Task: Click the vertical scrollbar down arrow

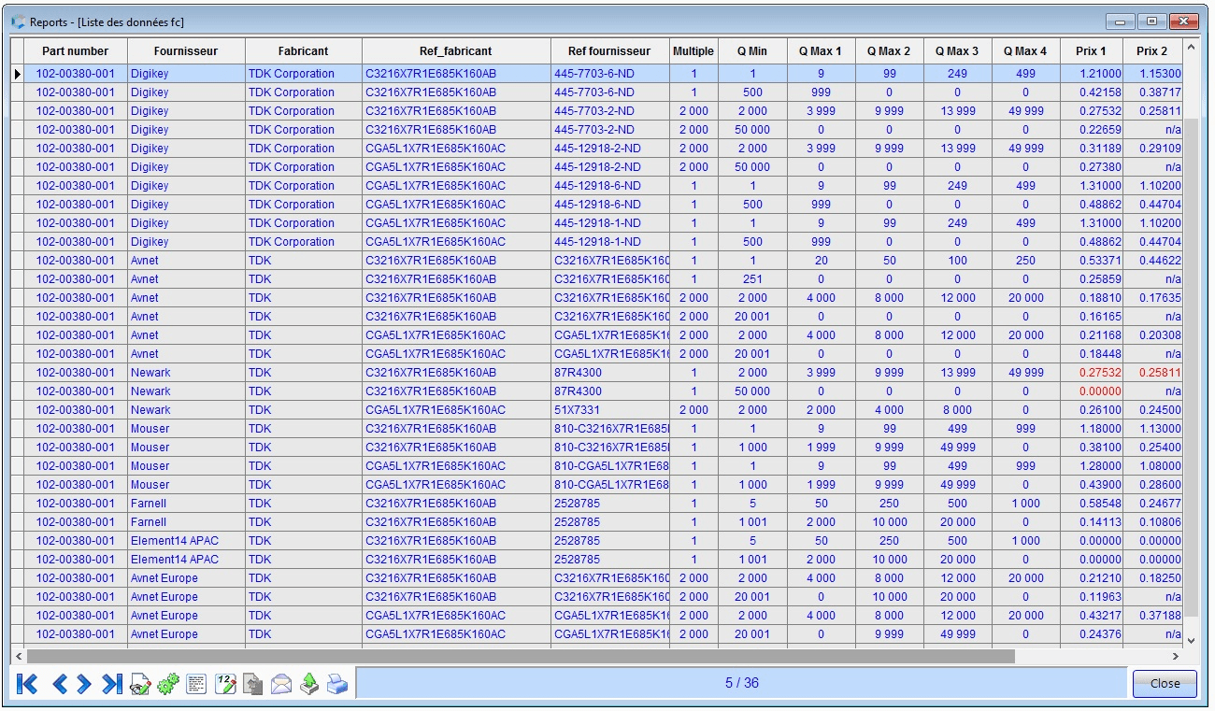Action: [1191, 640]
